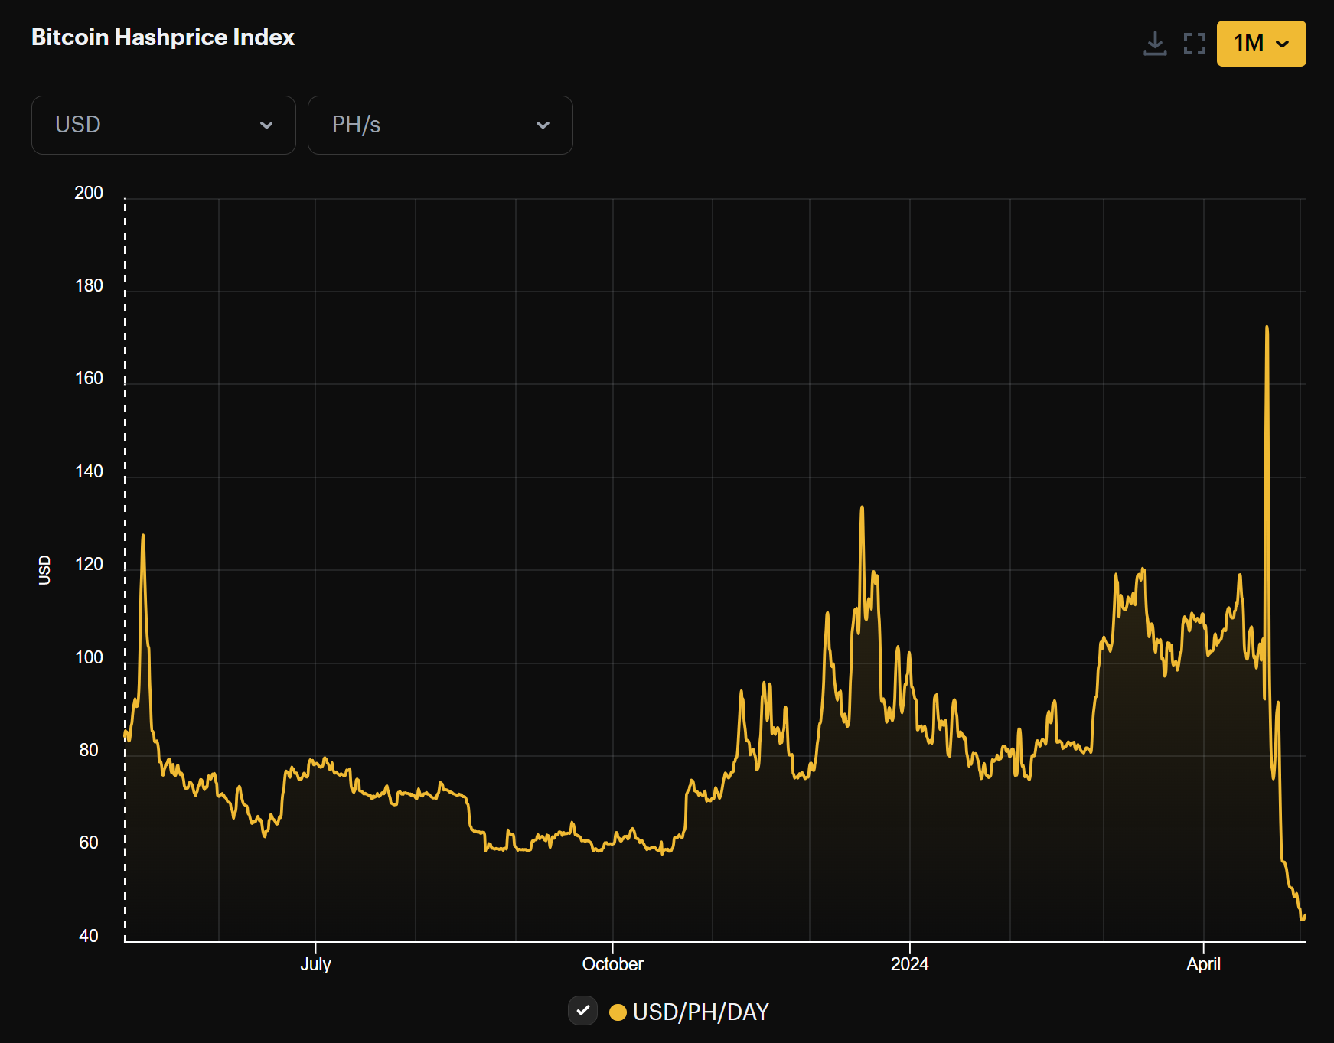The image size is (1334, 1043).
Task: Open the PH/s unit dropdown
Action: point(440,125)
